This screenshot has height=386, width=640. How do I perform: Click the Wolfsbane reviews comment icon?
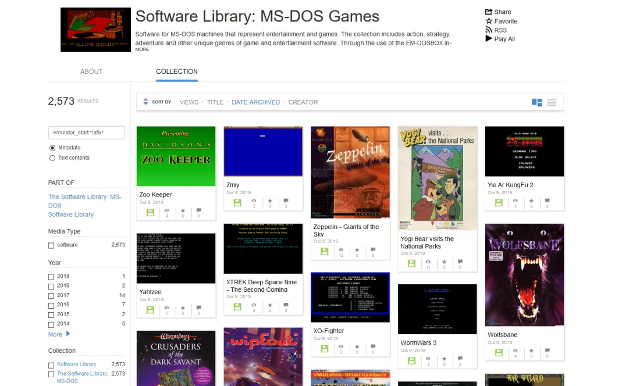(547, 350)
